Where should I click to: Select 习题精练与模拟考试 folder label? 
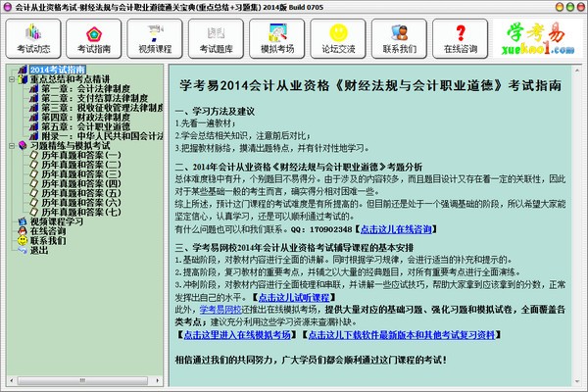tap(70, 146)
